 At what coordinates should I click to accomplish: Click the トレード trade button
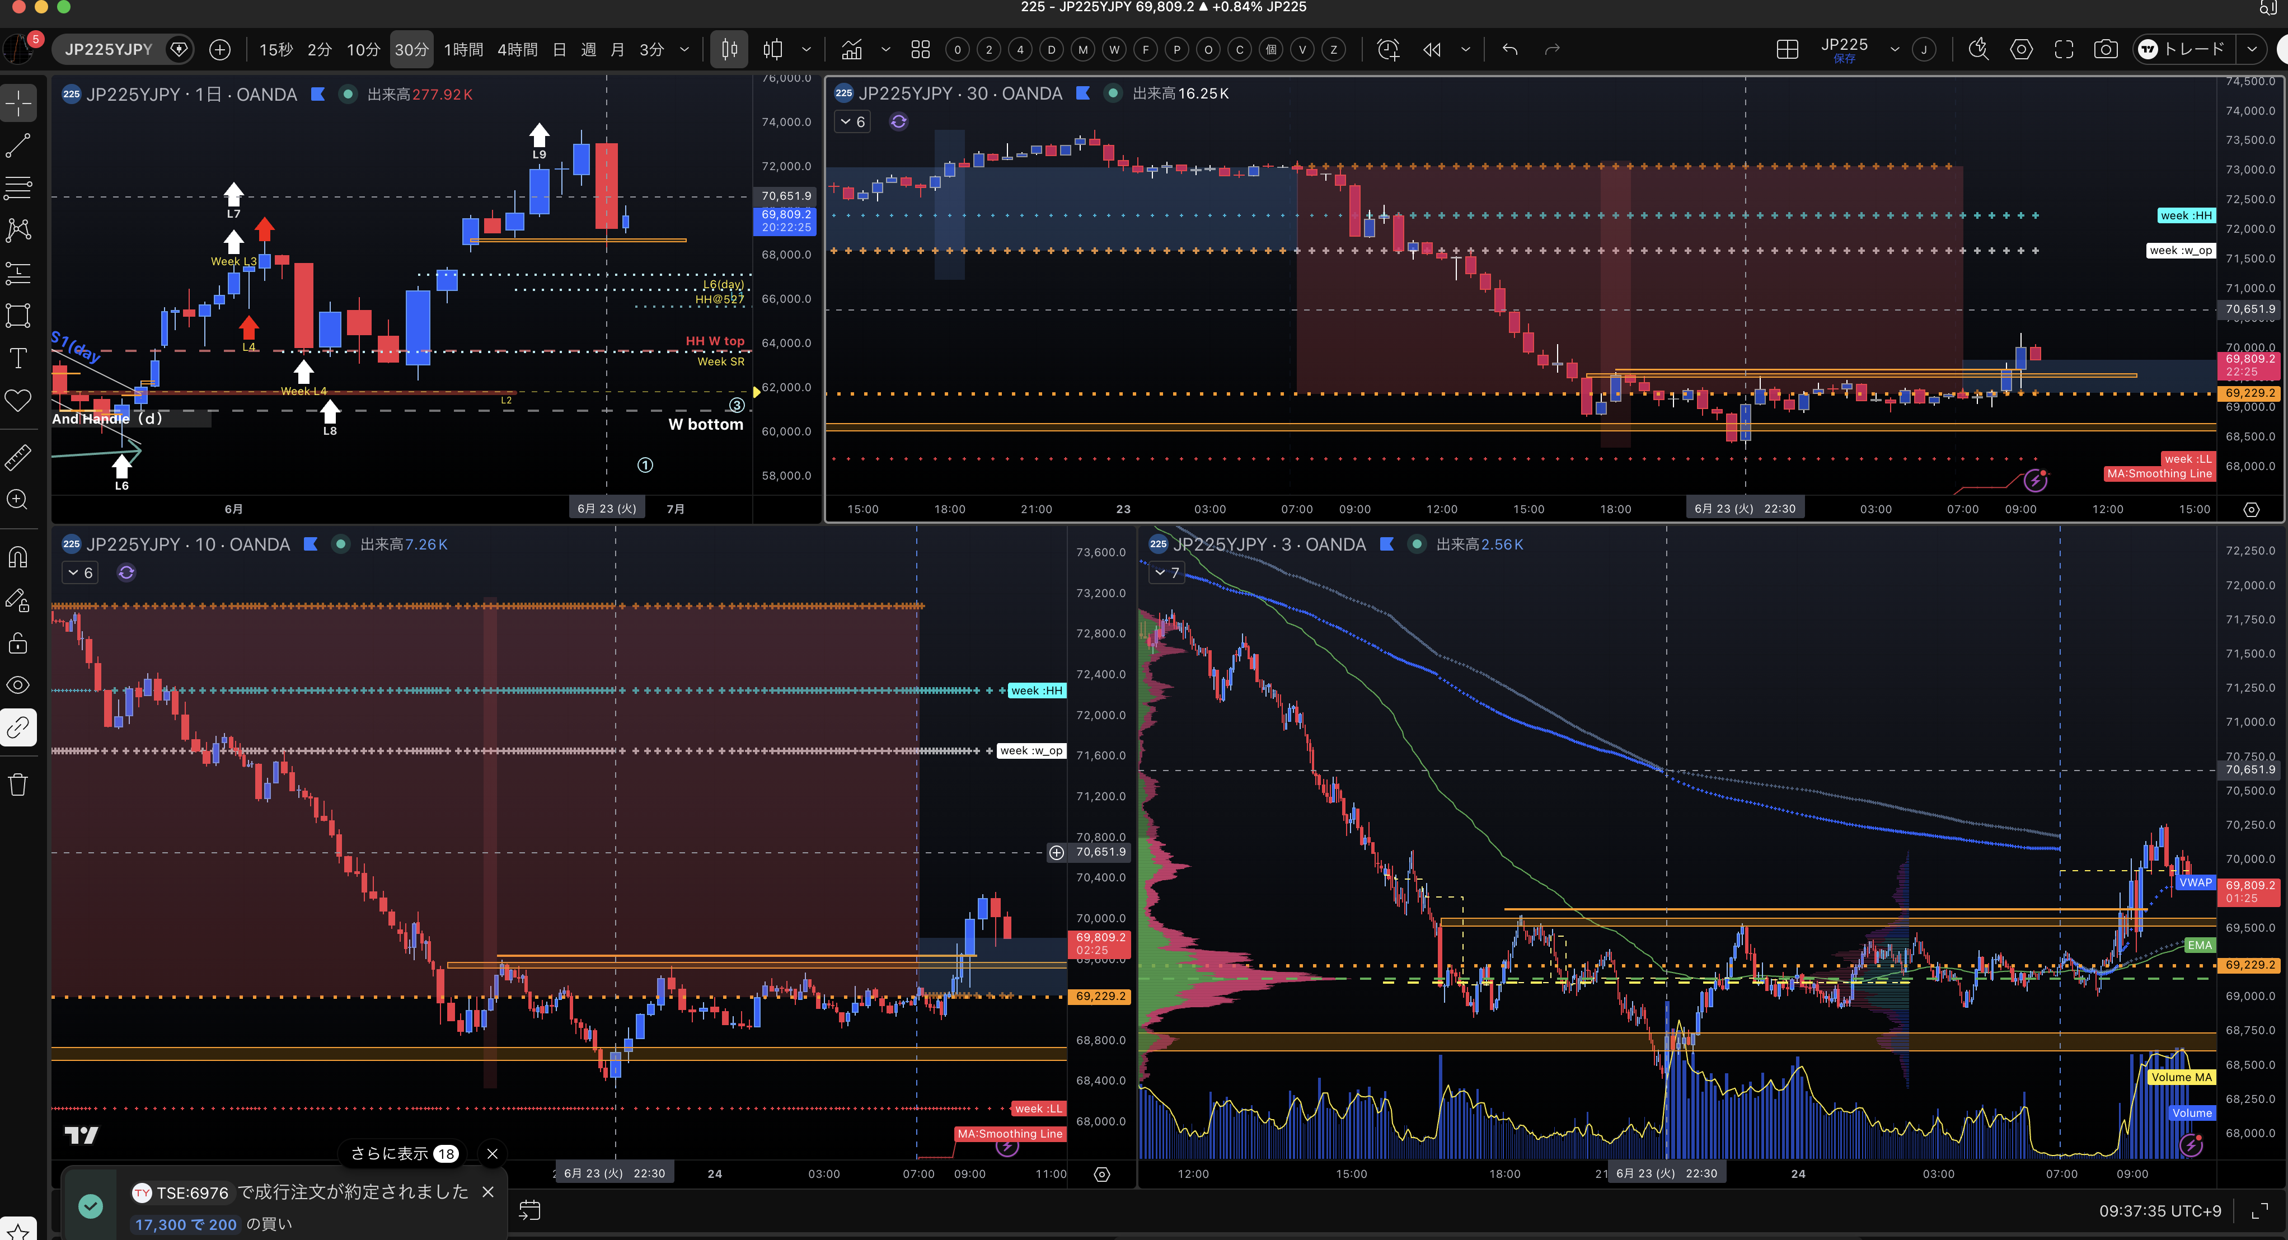2183,50
